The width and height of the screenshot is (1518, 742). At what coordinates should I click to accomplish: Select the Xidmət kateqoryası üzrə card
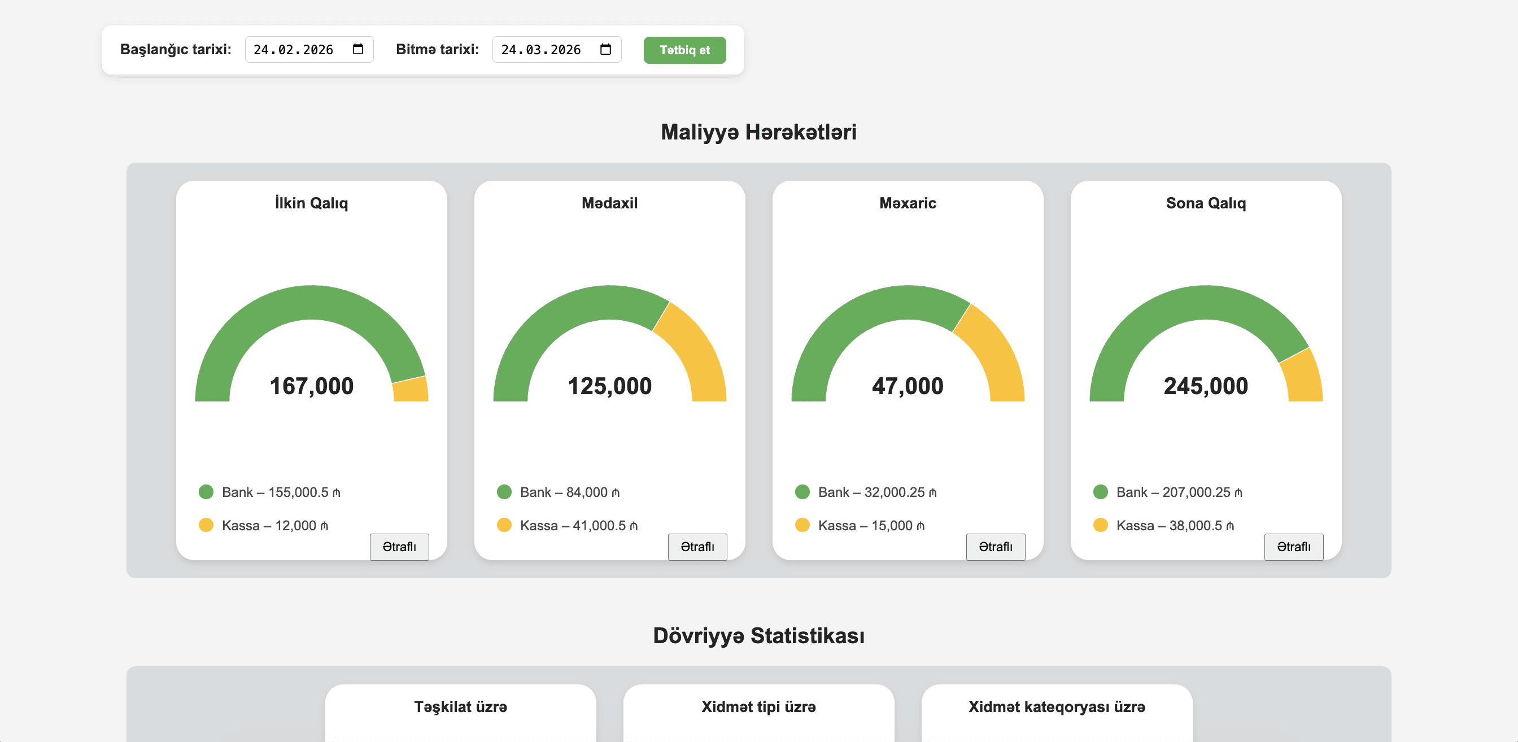click(1057, 710)
